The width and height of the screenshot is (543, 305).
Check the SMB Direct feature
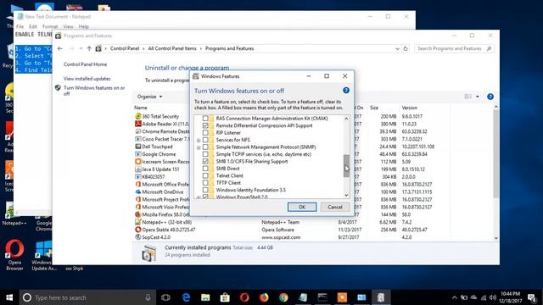205,169
